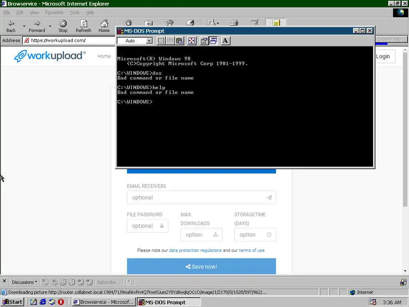This screenshot has height=307, width=409.
Task: Click the show/hide discussion pane icon
Action: [129, 282]
